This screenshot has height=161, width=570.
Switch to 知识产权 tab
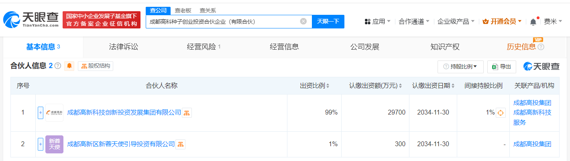pyautogui.click(x=445, y=47)
